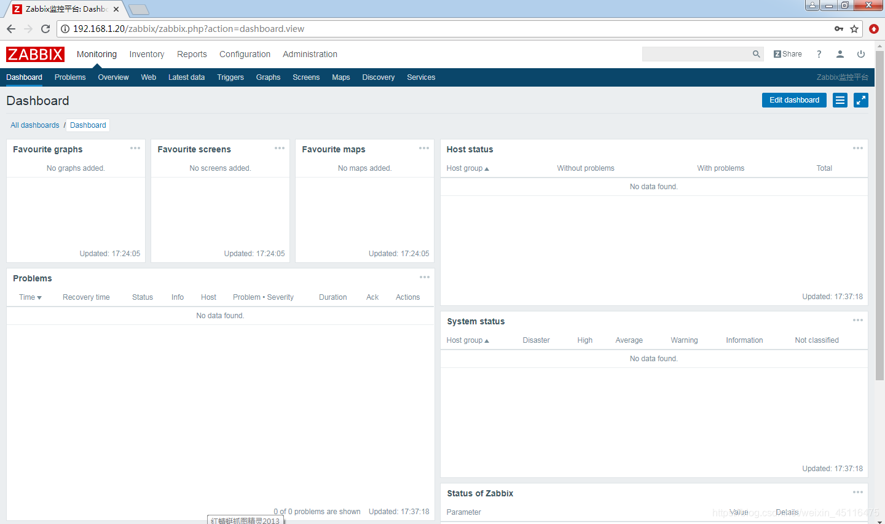This screenshot has height=524, width=885.
Task: Bookmark the page with star icon
Action: click(854, 29)
